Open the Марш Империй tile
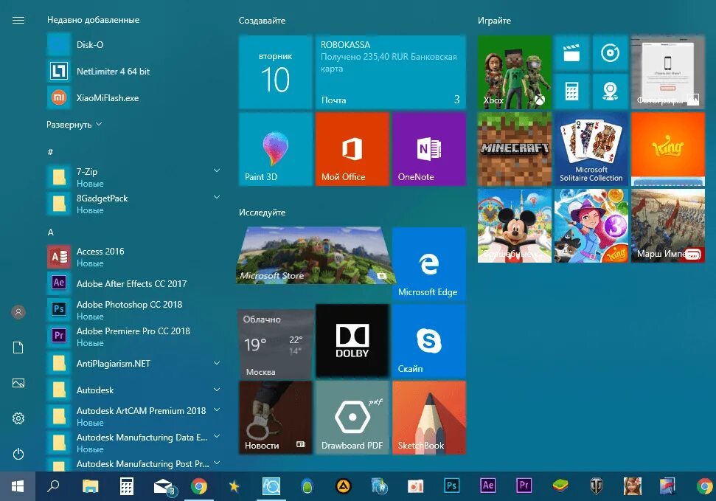Image resolution: width=716 pixels, height=501 pixels. pos(667,226)
